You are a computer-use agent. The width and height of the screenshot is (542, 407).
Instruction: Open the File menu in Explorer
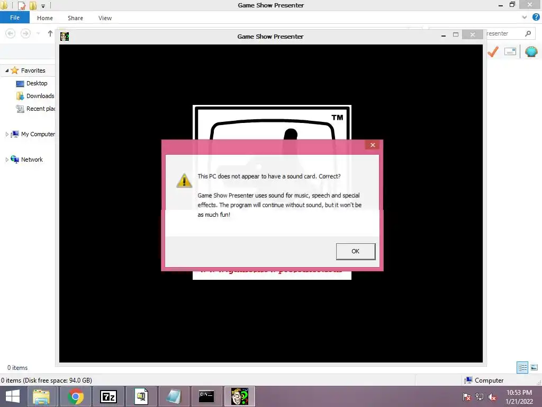point(14,17)
